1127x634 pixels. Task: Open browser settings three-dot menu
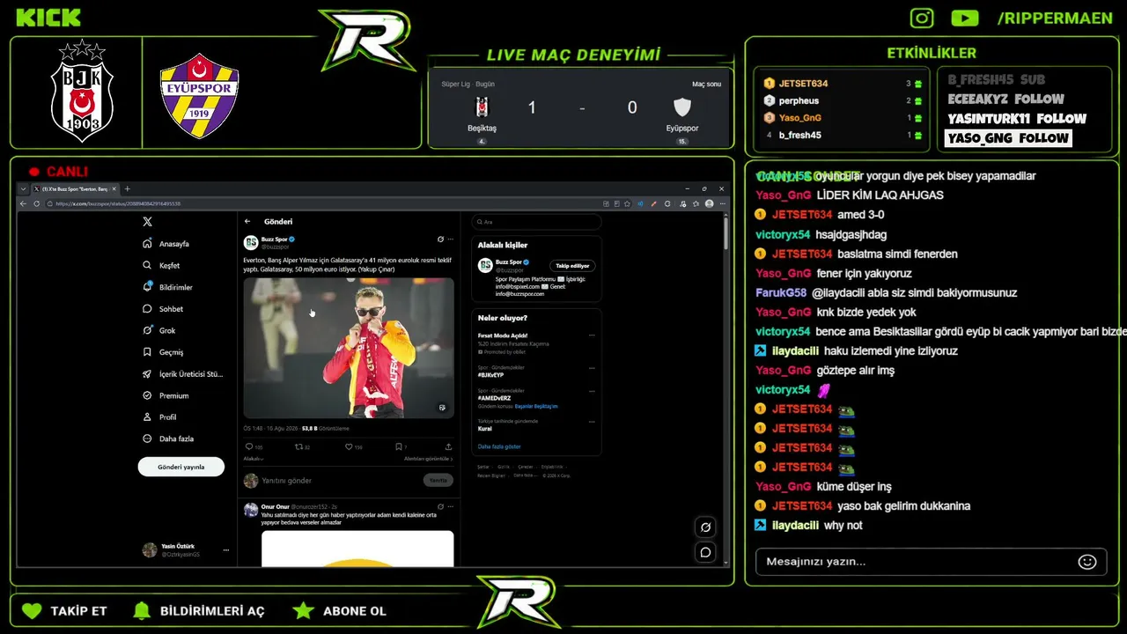click(722, 203)
